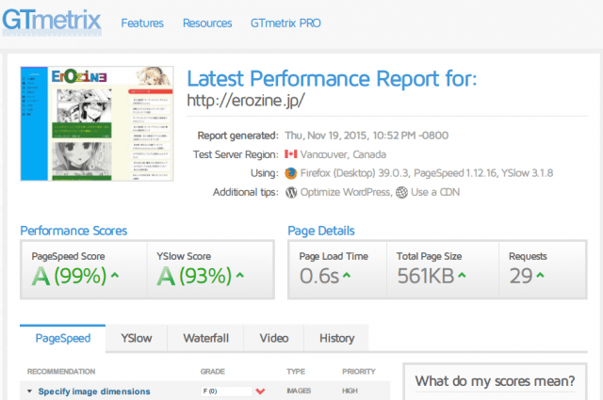The width and height of the screenshot is (603, 400).
Task: Switch to the Video tab
Action: click(274, 339)
